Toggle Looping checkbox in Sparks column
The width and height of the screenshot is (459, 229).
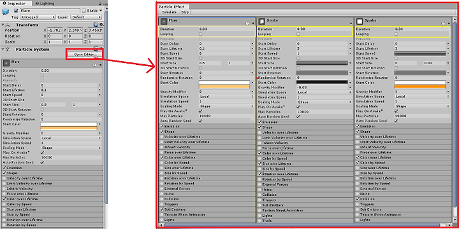[x=397, y=34]
